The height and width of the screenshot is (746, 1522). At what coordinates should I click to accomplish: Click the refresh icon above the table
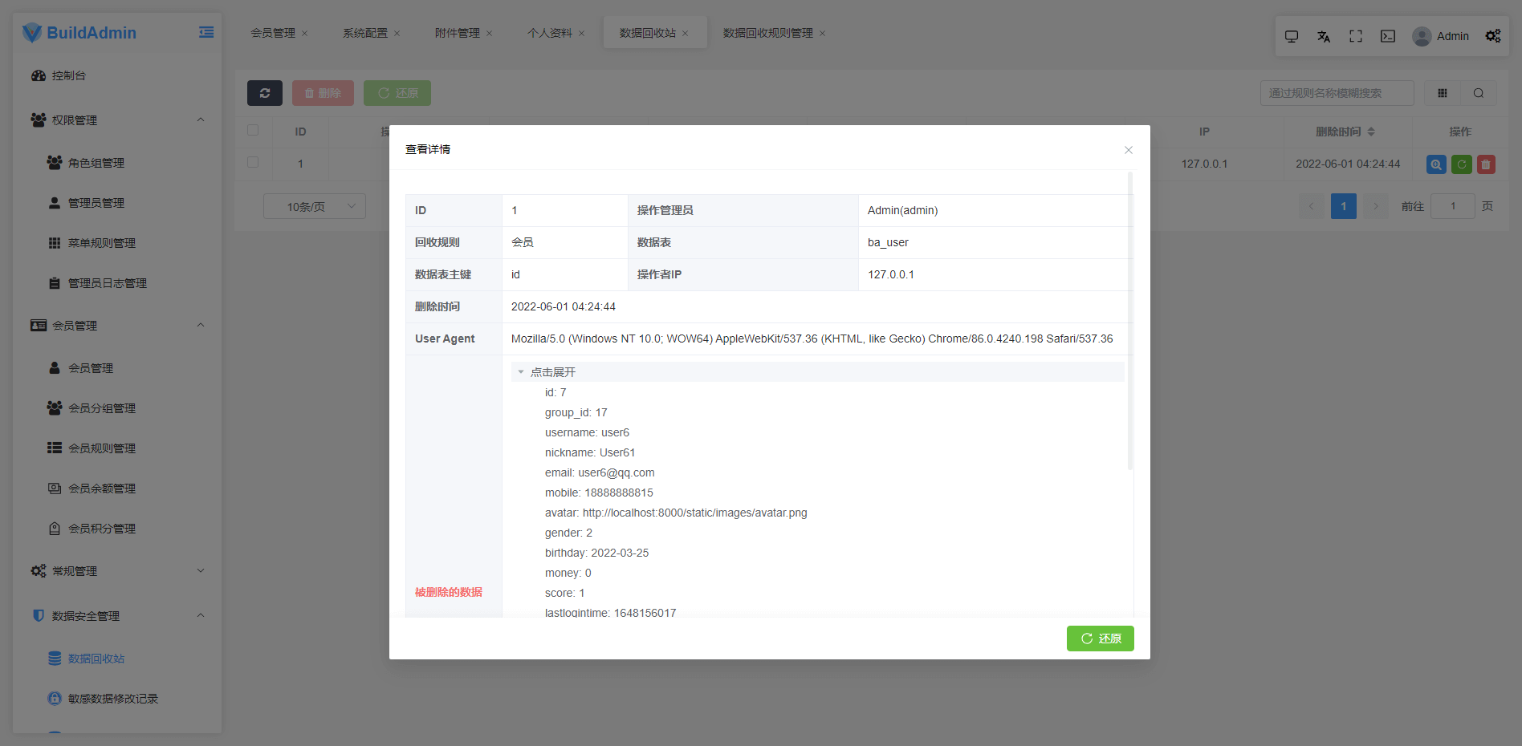(x=265, y=92)
